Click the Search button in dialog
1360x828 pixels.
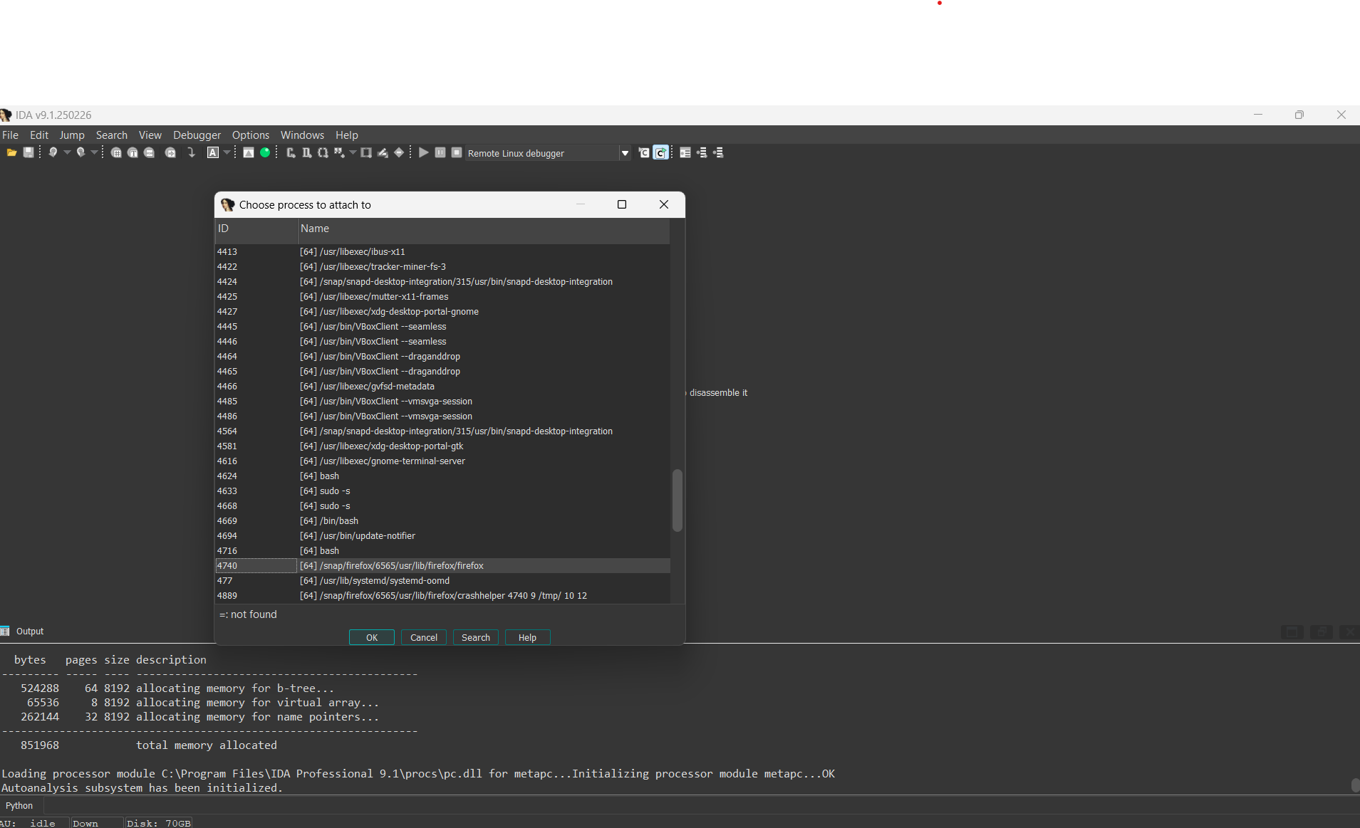pyautogui.click(x=475, y=637)
